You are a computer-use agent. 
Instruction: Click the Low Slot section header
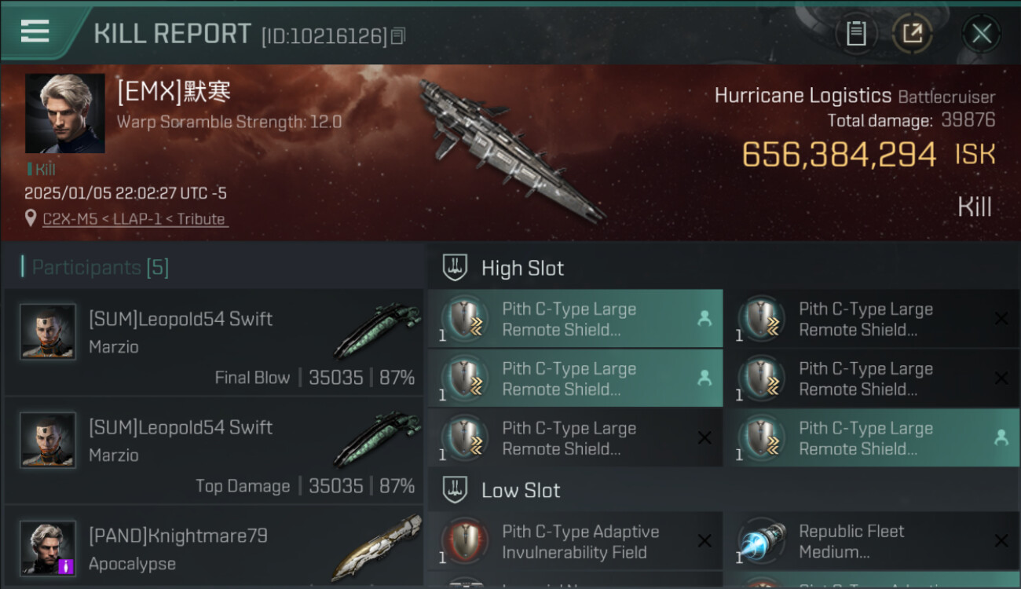coord(521,491)
